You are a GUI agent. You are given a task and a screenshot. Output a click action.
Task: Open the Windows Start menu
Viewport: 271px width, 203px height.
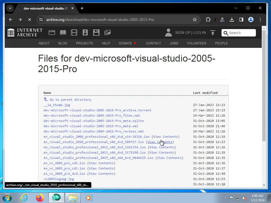pyautogui.click(x=7, y=198)
